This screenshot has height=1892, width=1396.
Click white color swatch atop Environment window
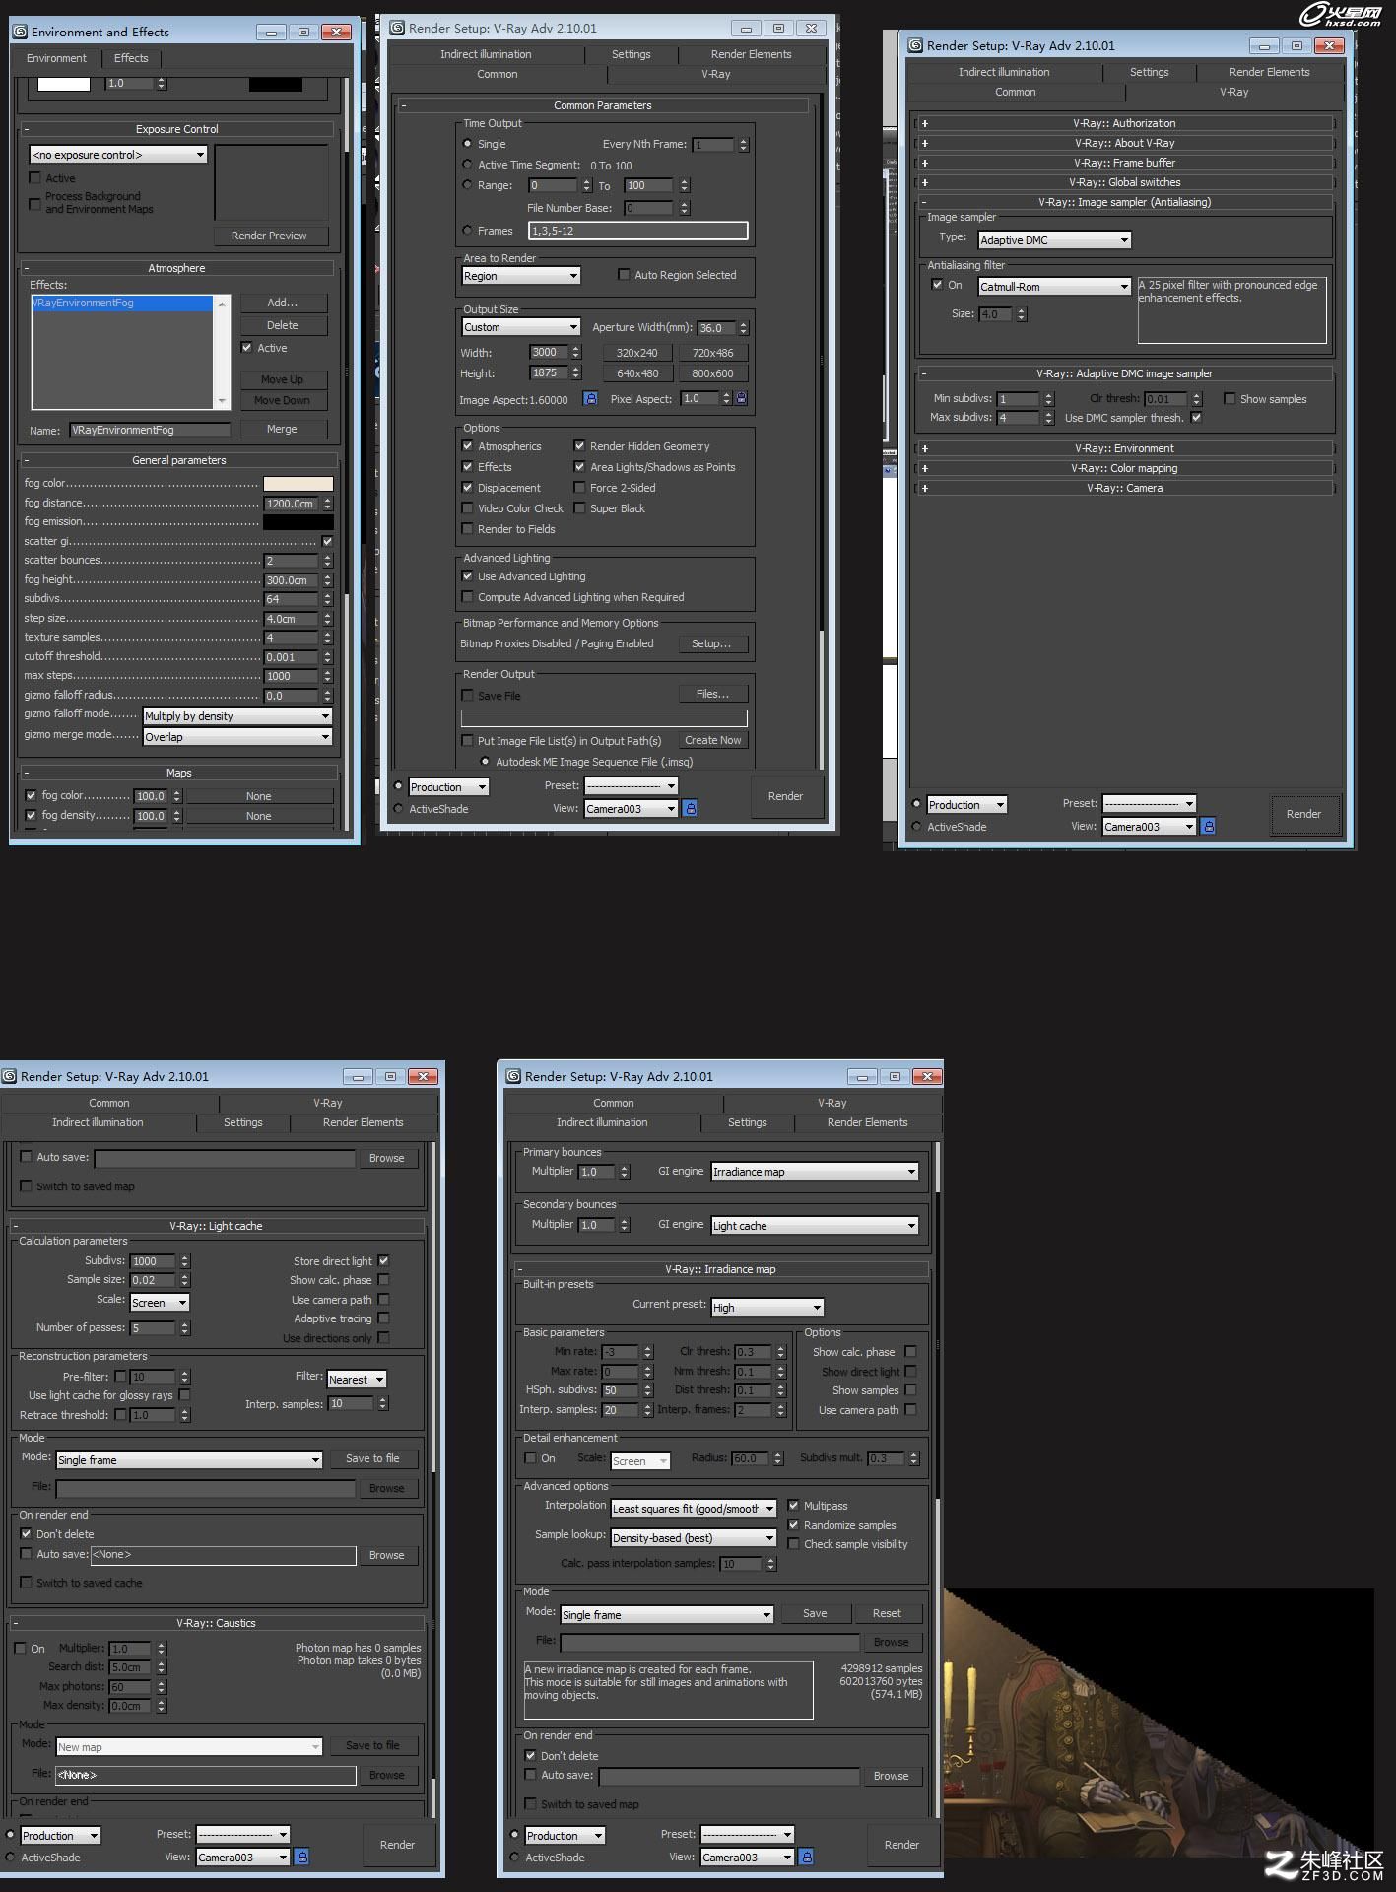(63, 84)
